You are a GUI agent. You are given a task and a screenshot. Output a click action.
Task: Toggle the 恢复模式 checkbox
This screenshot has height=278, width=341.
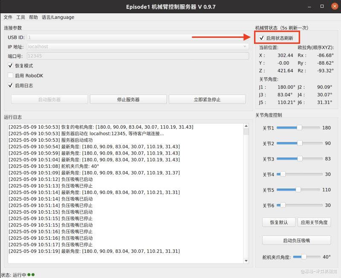point(10,66)
